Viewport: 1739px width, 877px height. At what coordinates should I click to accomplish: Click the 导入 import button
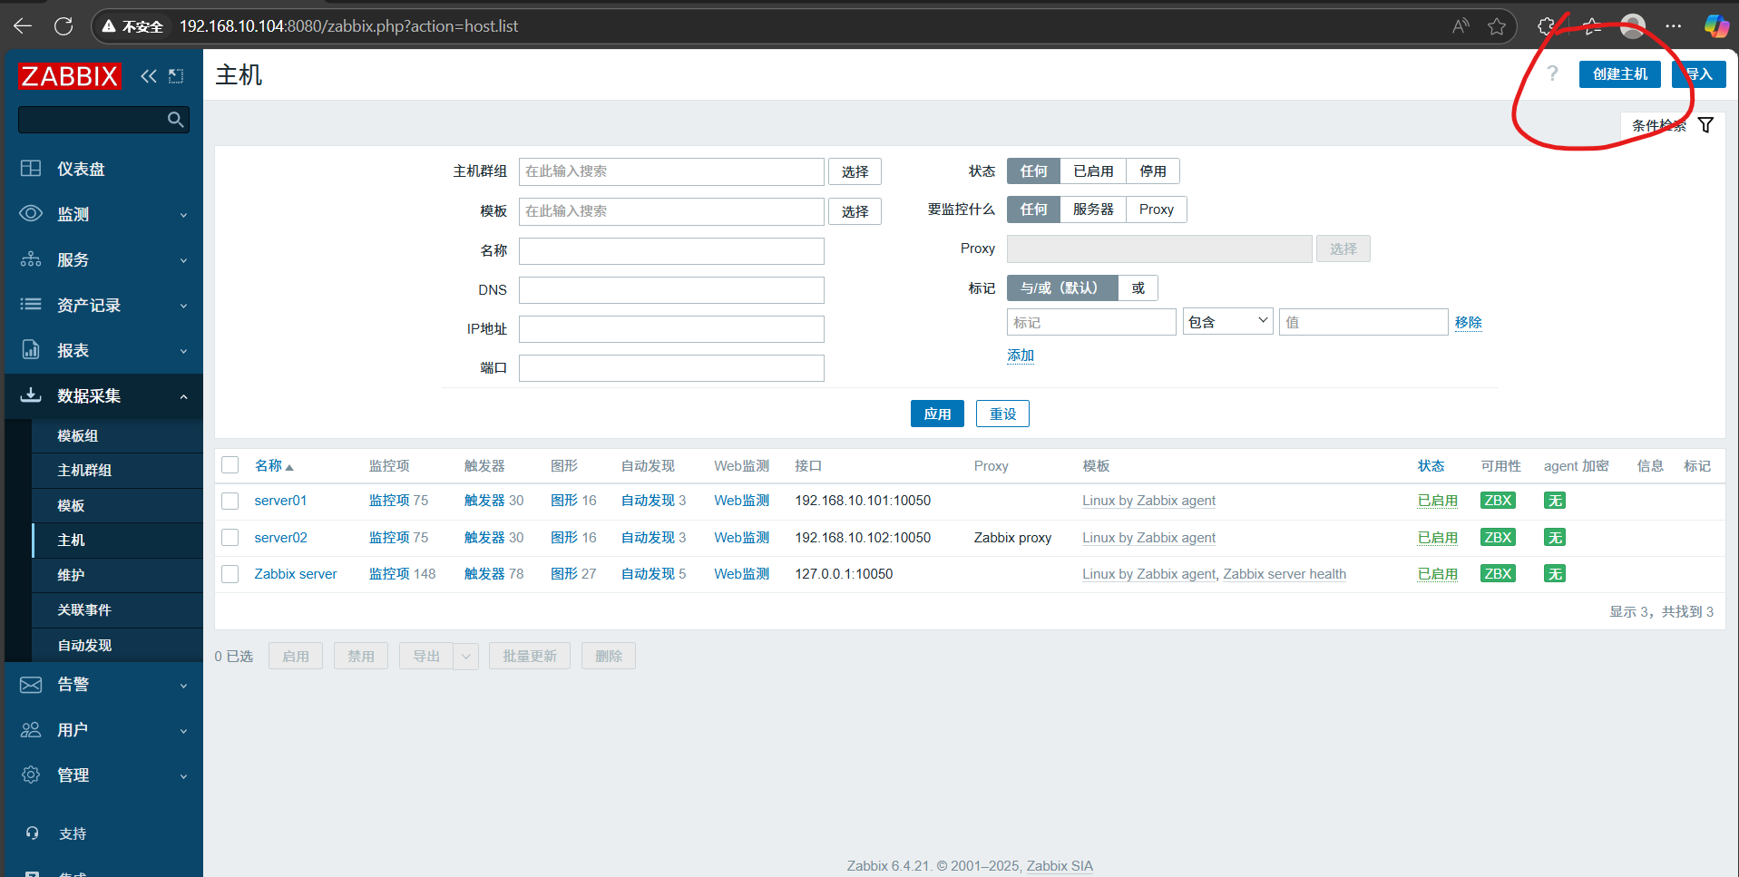1698,74
